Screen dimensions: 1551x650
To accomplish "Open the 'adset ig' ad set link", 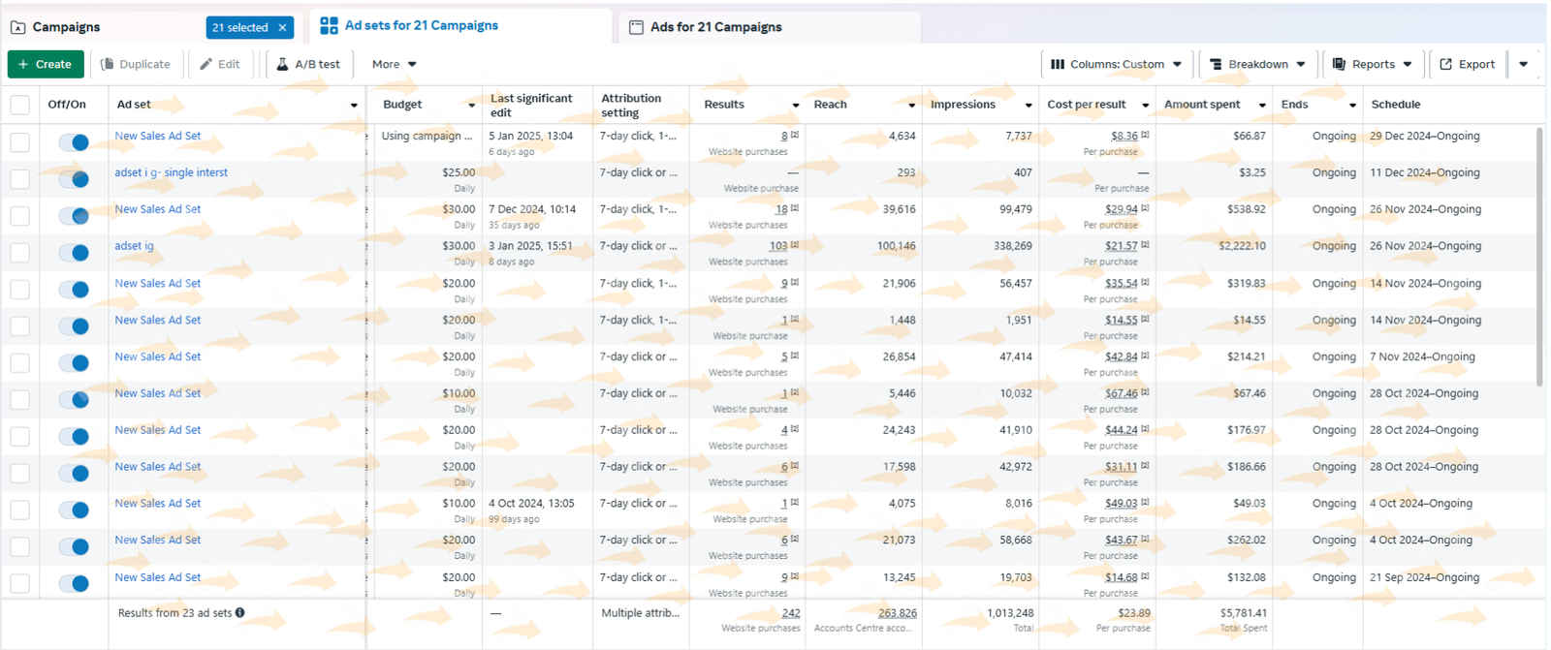I will click(134, 246).
